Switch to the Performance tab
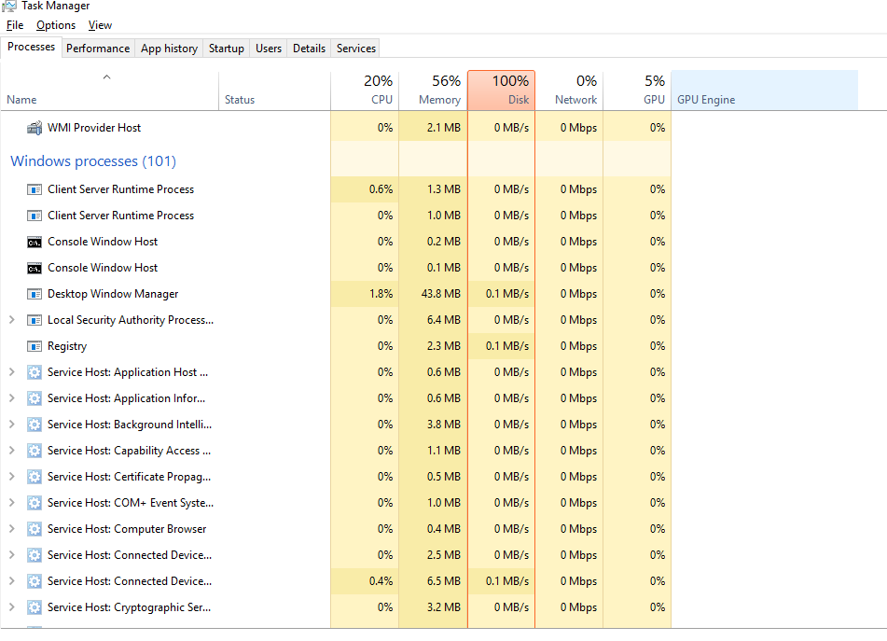Viewport: 887px width, 641px height. coord(98,49)
